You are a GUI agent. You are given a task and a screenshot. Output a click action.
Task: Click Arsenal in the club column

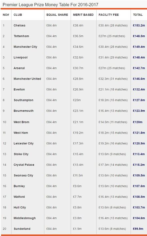(19, 68)
